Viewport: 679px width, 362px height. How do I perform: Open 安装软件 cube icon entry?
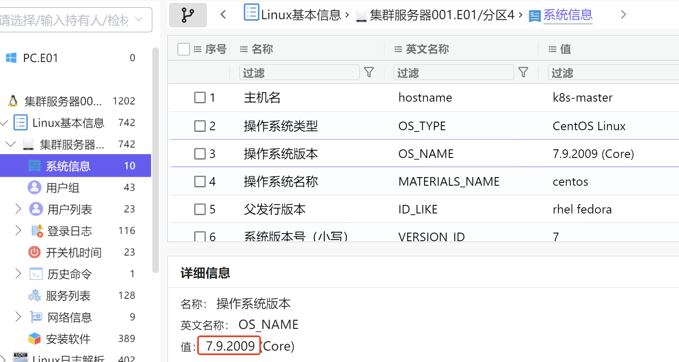click(x=34, y=339)
